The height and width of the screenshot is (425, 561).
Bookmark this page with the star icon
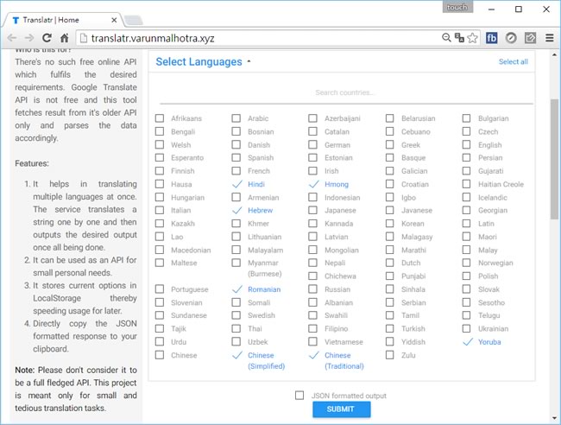473,38
